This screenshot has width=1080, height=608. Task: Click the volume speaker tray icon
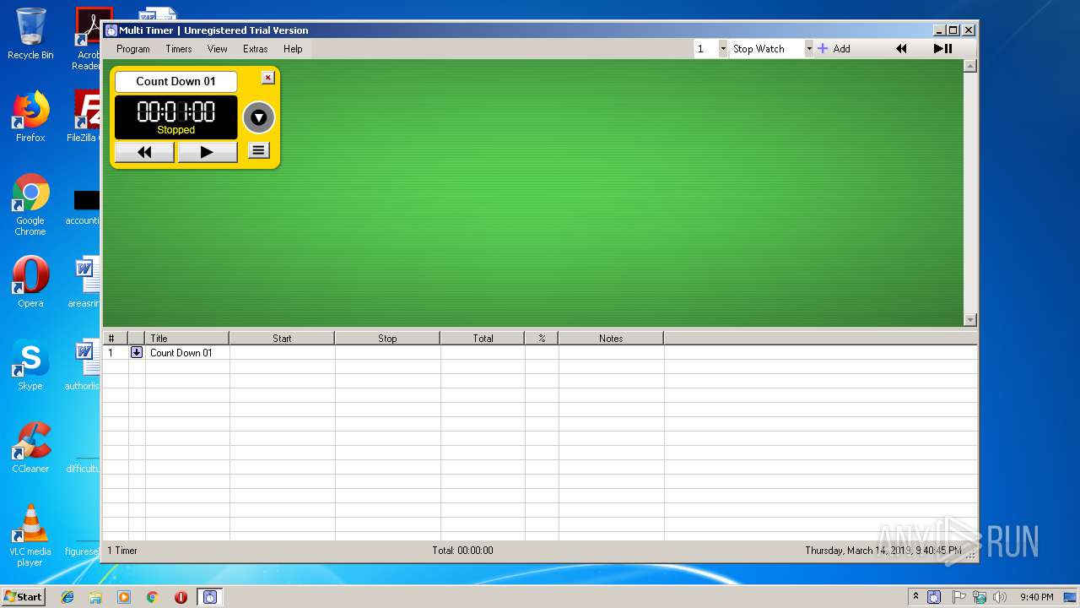pyautogui.click(x=1000, y=597)
